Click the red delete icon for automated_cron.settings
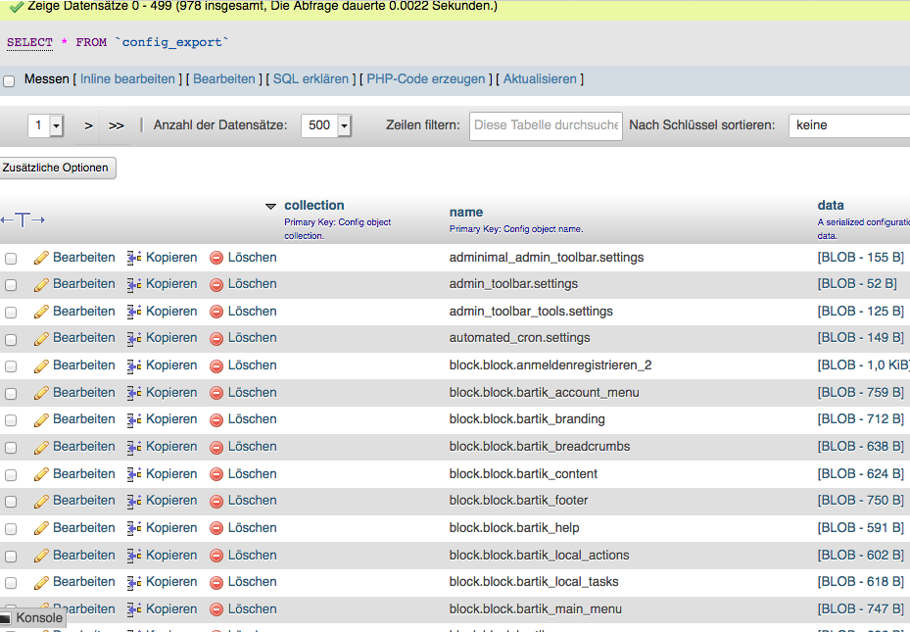Screen dimensions: 910x632 pos(216,338)
